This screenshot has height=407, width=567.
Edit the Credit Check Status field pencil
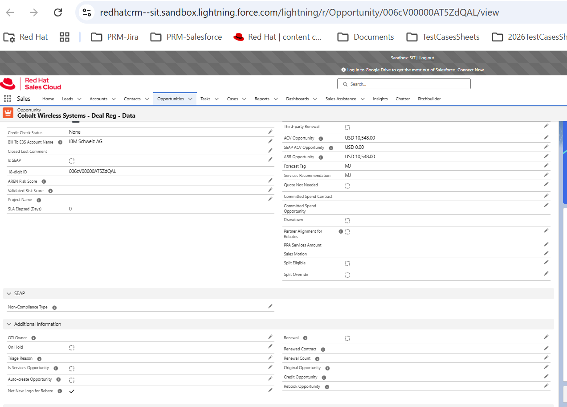[270, 132]
